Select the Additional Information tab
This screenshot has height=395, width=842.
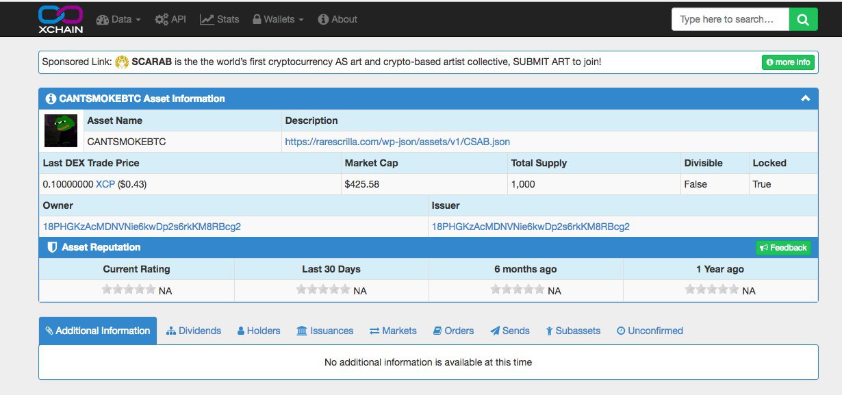point(98,331)
